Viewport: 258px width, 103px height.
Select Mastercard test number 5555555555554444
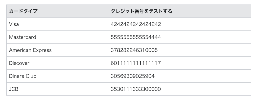[x=136, y=37]
